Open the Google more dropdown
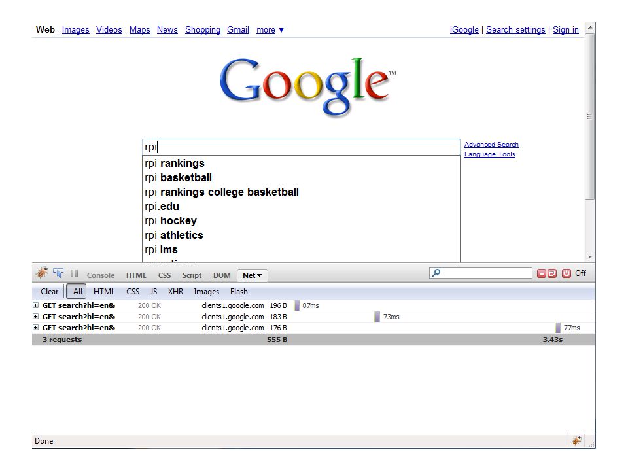 (x=270, y=30)
